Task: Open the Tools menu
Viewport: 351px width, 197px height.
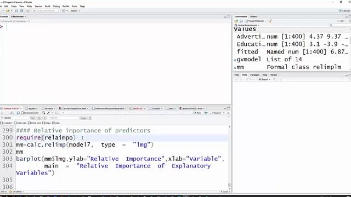Action: coord(75,6)
